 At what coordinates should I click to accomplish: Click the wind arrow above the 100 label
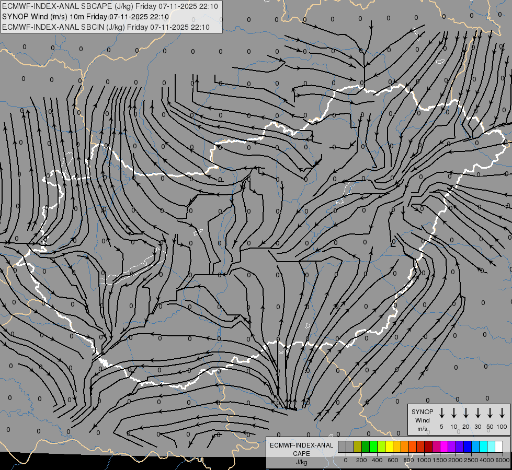point(502,413)
